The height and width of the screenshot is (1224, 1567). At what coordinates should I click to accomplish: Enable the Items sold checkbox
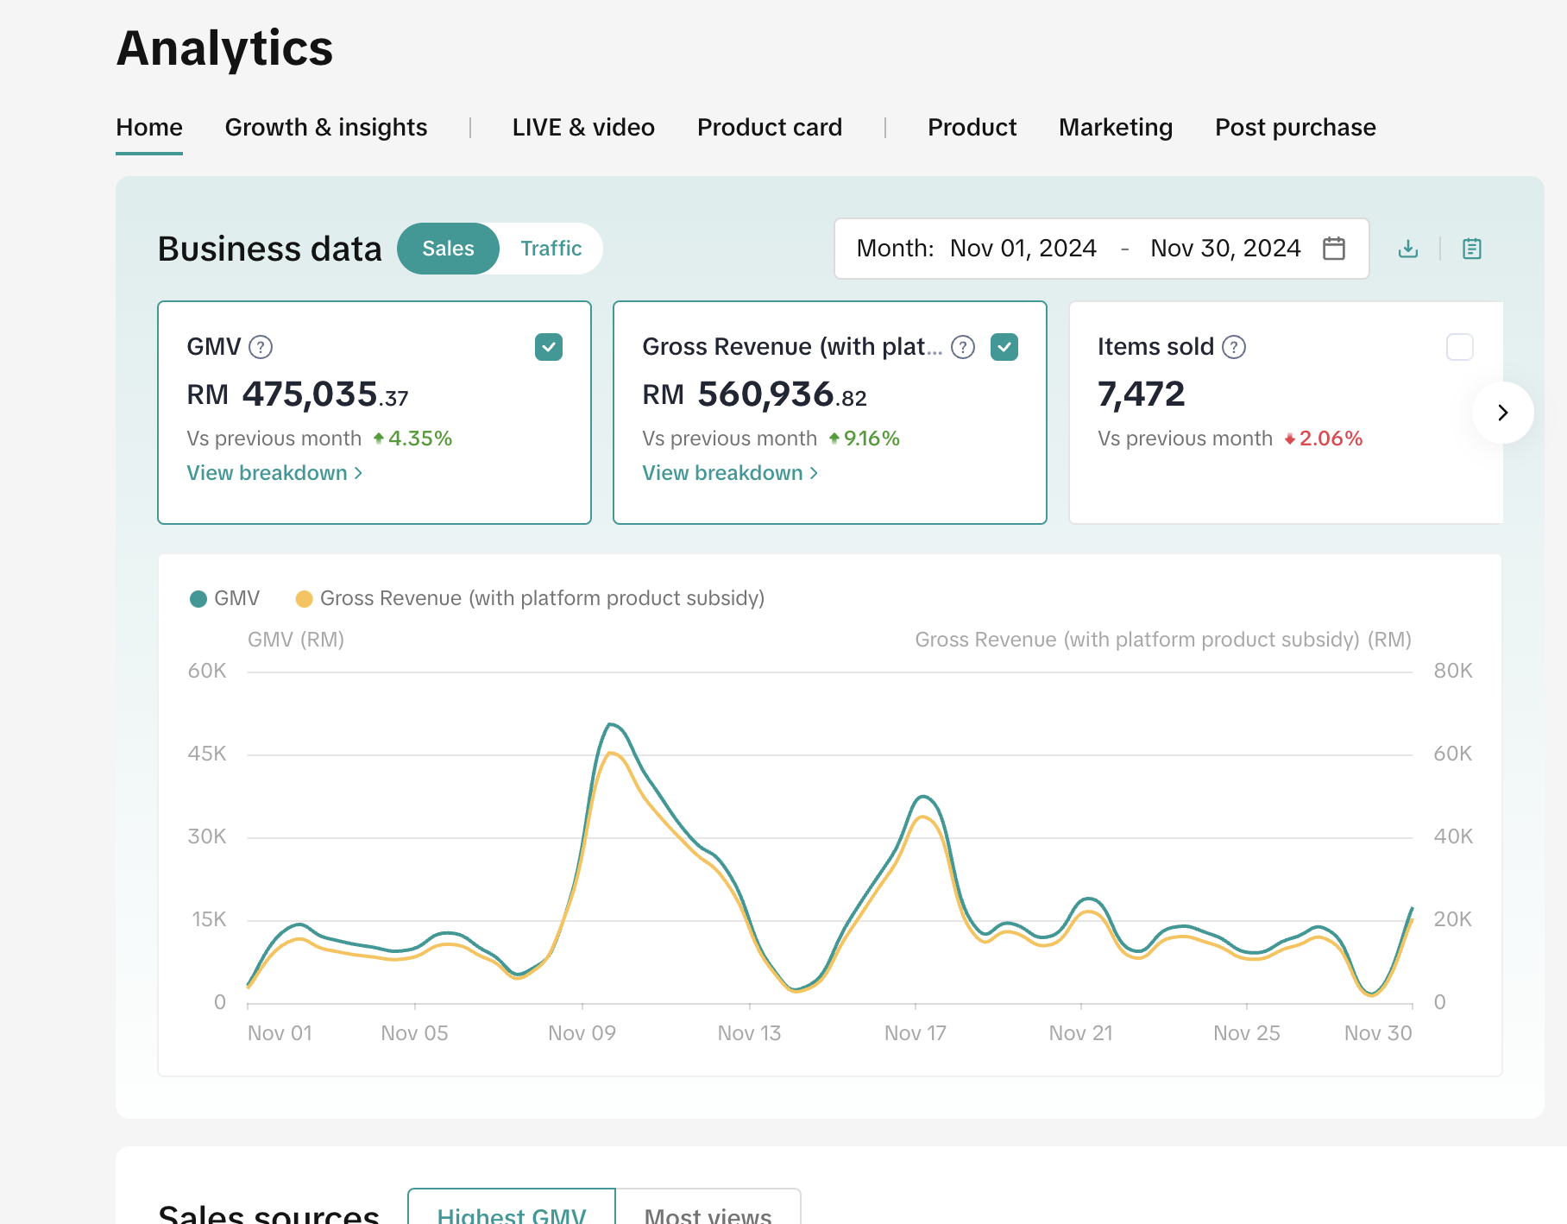point(1459,347)
